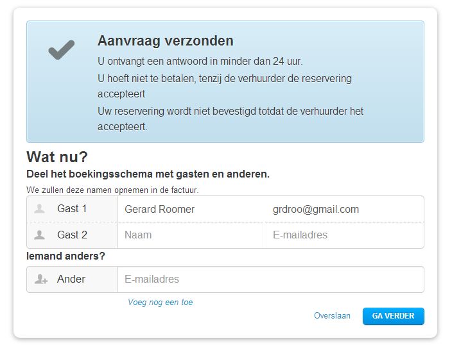Focus the Gast 2 E-mailadres field

point(343,235)
